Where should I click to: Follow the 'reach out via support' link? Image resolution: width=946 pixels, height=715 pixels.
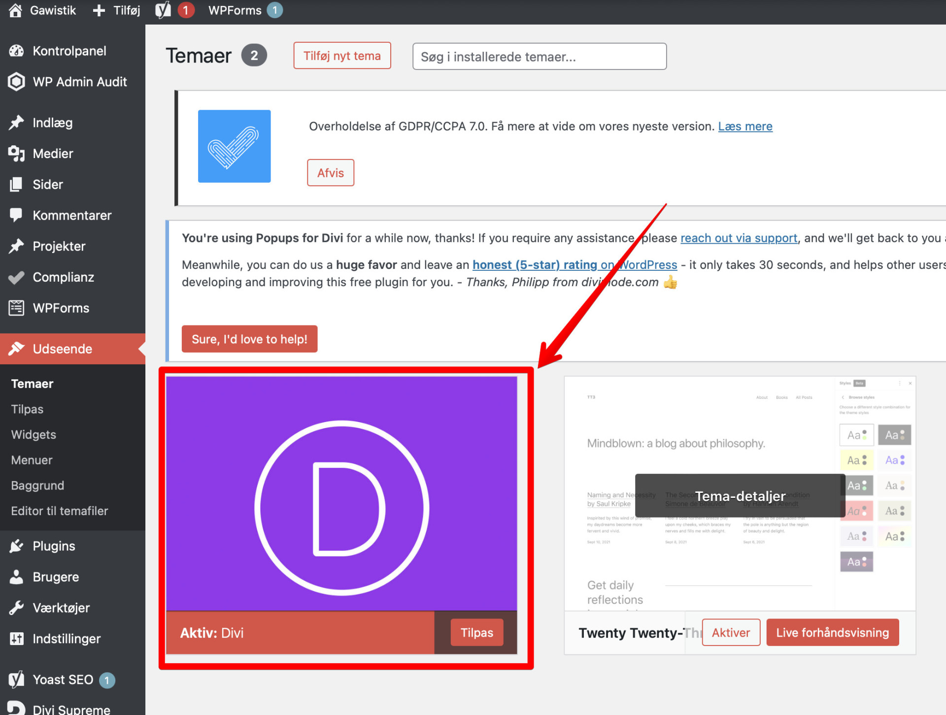[x=738, y=238]
